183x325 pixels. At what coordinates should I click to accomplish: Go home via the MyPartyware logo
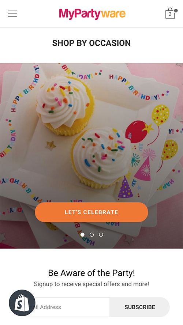92,14
